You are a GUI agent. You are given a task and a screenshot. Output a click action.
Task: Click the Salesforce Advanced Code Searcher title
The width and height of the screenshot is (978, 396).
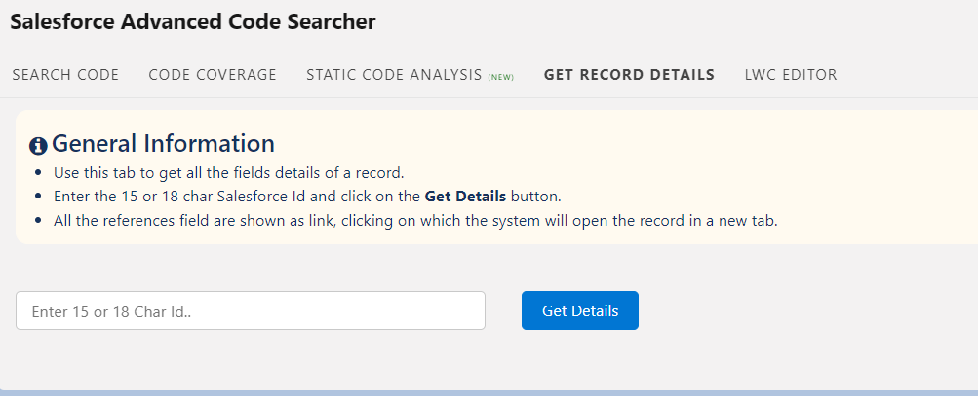click(193, 22)
